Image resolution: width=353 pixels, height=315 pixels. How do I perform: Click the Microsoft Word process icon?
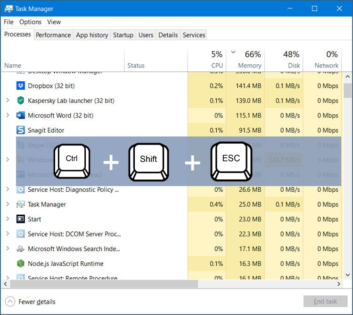click(x=20, y=115)
